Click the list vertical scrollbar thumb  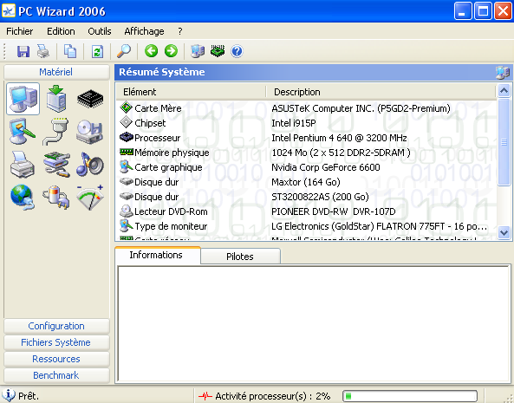pyautogui.click(x=504, y=142)
